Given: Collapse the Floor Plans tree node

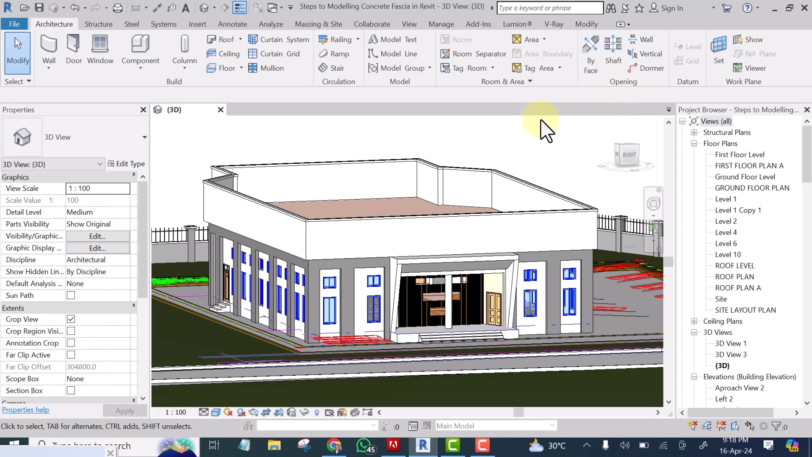Looking at the screenshot, I should [694, 143].
